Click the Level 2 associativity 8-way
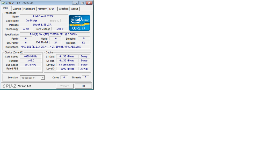 84,65
